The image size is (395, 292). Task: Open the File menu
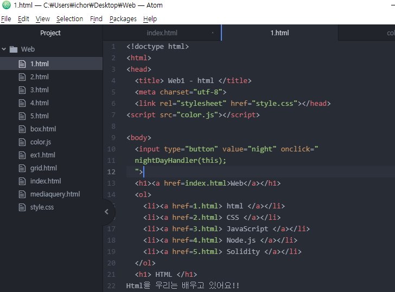pyautogui.click(x=6, y=19)
